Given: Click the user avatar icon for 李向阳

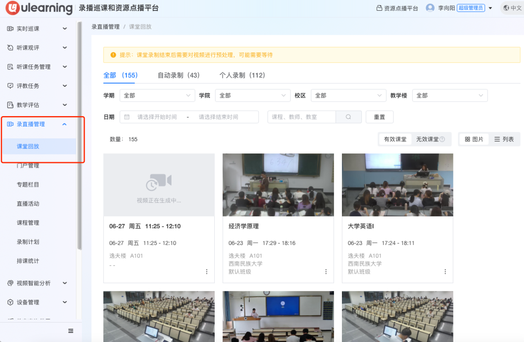Looking at the screenshot, I should (x=430, y=8).
